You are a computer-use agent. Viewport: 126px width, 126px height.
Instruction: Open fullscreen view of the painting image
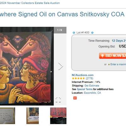click(58, 100)
